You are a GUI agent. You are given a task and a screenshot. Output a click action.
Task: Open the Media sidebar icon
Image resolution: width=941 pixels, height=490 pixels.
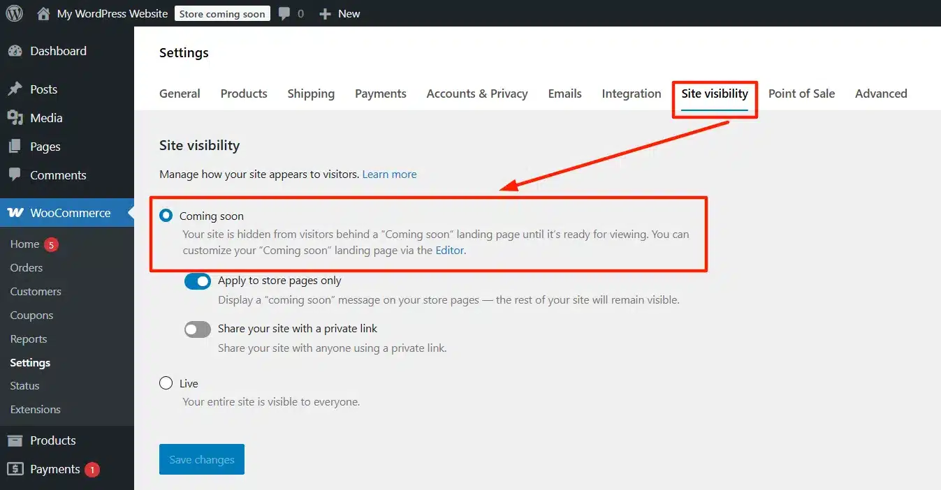coord(15,117)
